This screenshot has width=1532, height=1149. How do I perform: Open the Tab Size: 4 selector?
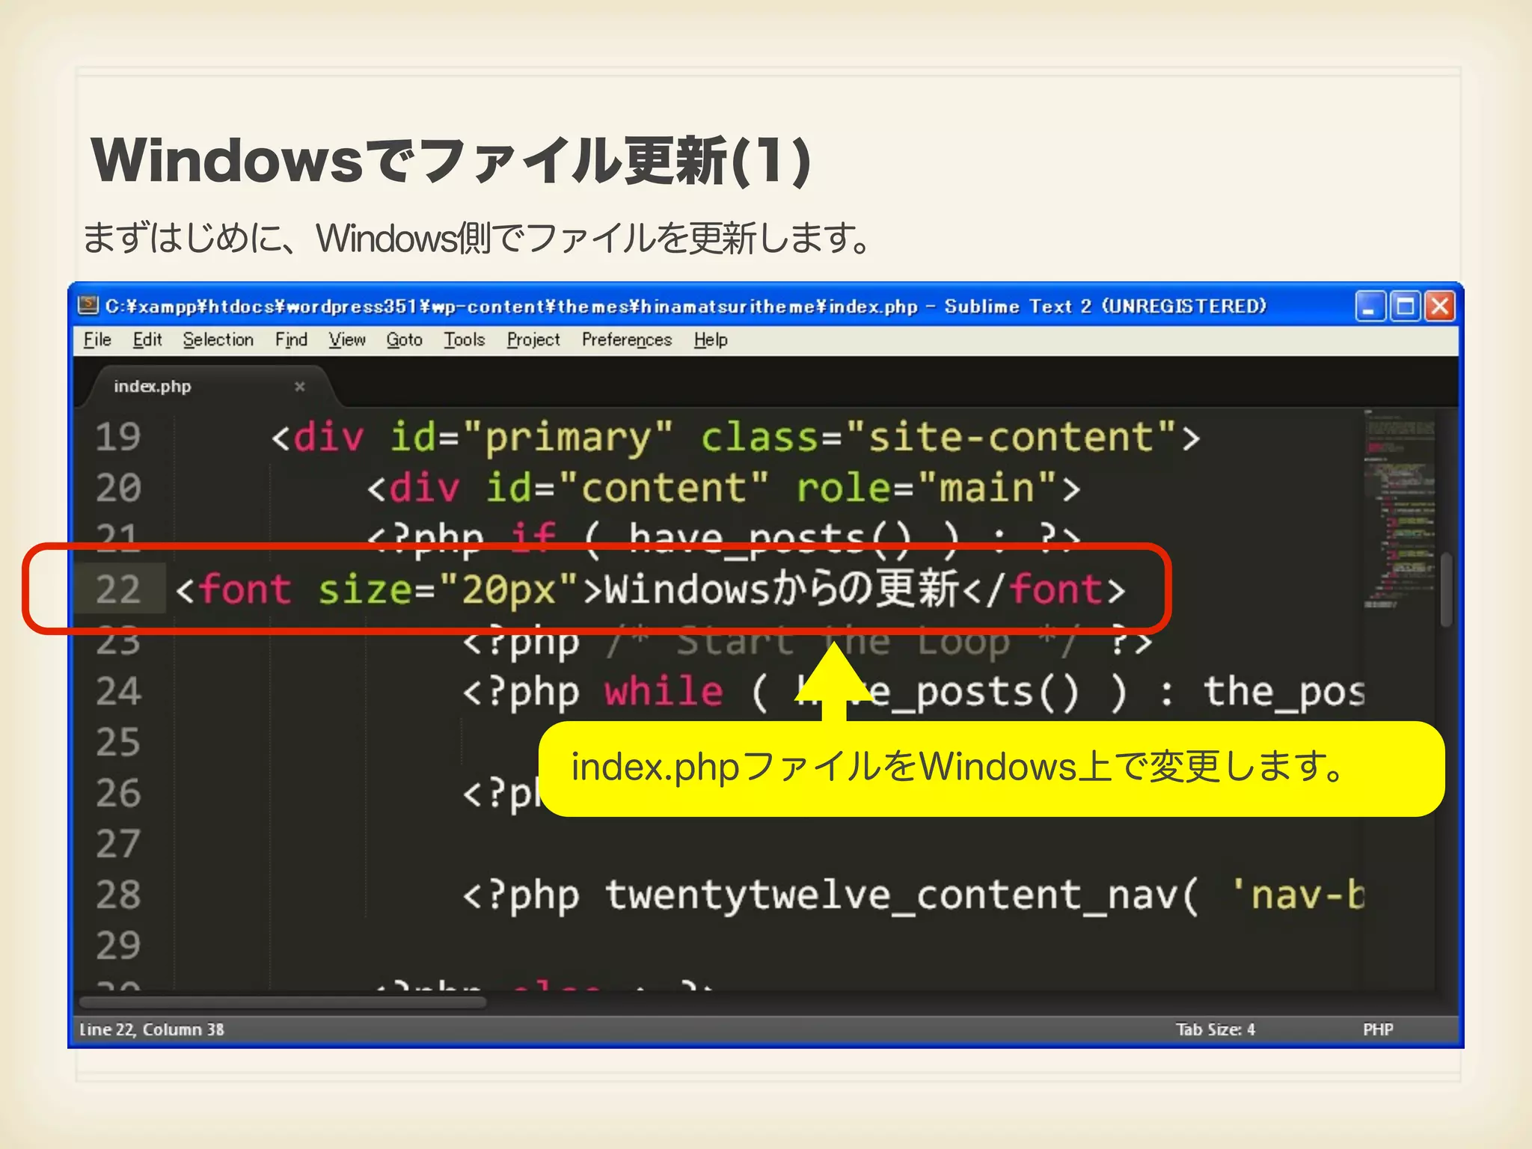click(x=1215, y=1029)
